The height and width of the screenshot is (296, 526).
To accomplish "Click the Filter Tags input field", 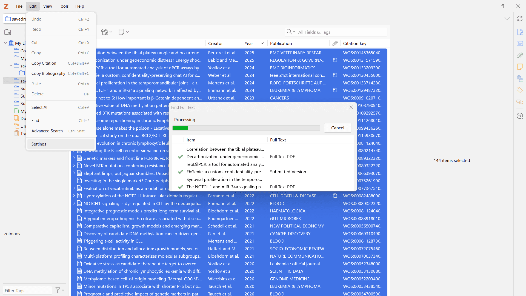I will [x=27, y=290].
